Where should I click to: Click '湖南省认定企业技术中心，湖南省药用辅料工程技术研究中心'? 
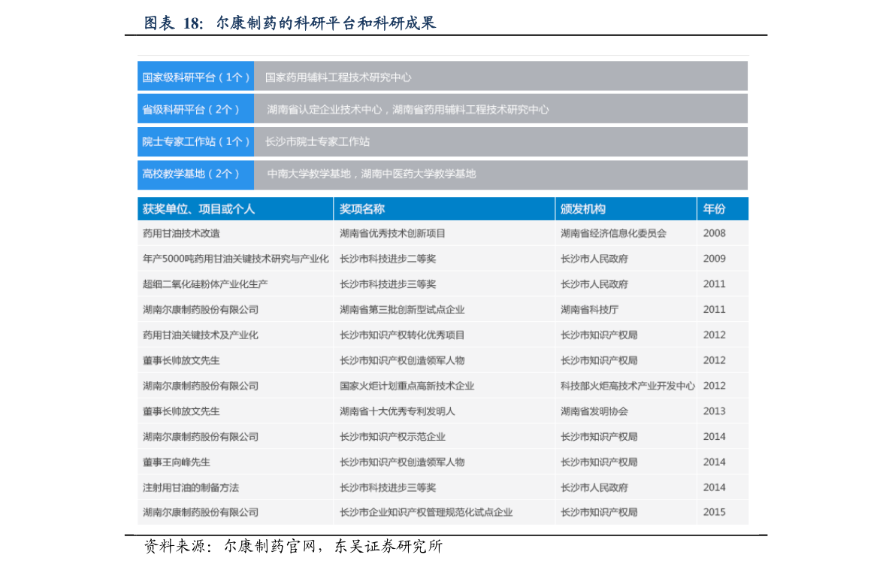pos(407,110)
